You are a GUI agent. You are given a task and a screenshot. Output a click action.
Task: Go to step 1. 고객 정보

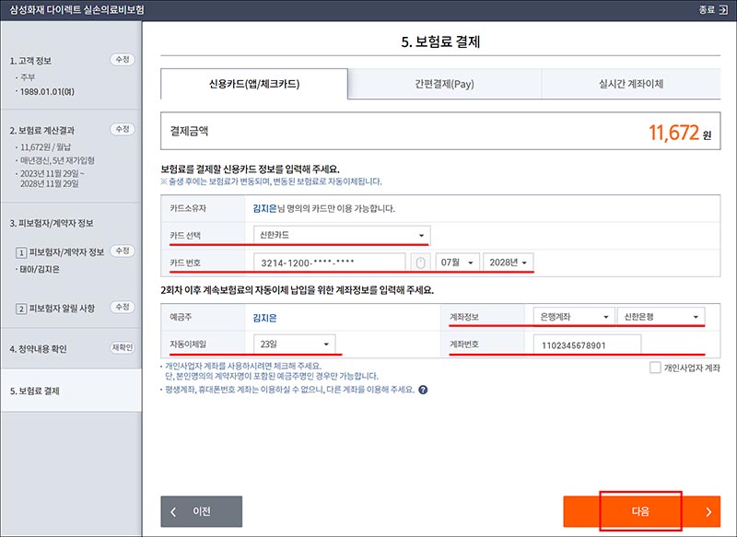click(x=31, y=61)
